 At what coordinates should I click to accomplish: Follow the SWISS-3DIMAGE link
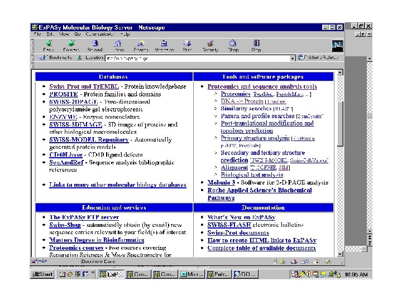click(x=75, y=124)
